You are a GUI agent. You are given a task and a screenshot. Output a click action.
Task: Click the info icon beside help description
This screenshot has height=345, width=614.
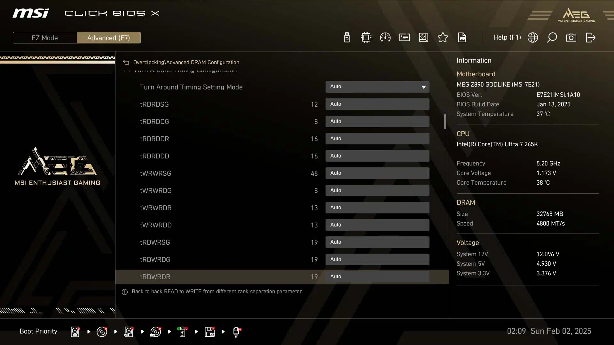(x=125, y=292)
